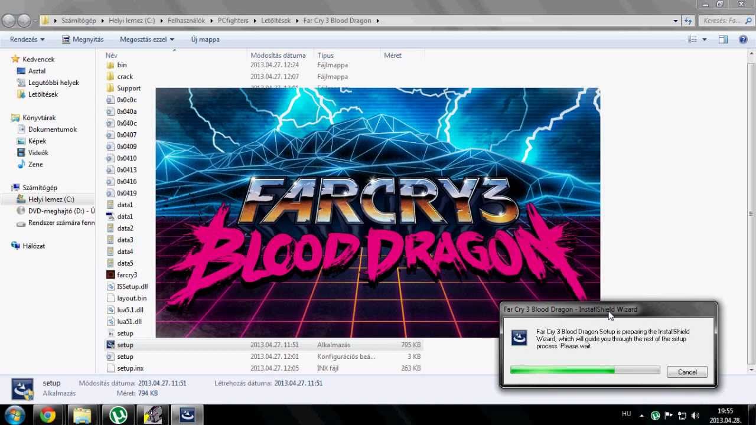Screen dimensions: 756x425
Task: Select the layout.bin file
Action: (x=132, y=299)
